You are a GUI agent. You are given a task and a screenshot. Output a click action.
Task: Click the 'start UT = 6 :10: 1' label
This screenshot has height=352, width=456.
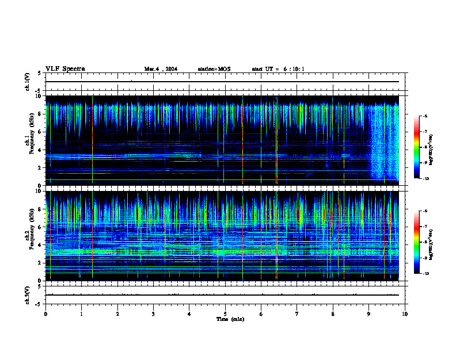coord(278,69)
